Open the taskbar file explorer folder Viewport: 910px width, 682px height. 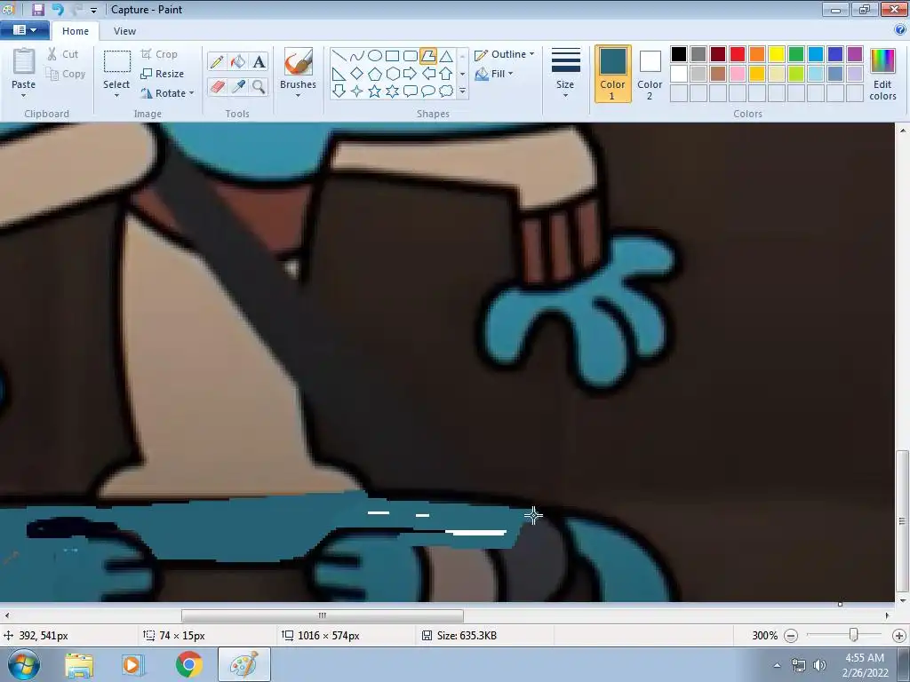tap(79, 664)
